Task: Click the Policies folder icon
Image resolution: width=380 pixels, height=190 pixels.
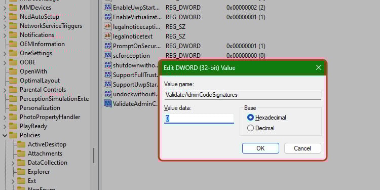Action: 13,135
